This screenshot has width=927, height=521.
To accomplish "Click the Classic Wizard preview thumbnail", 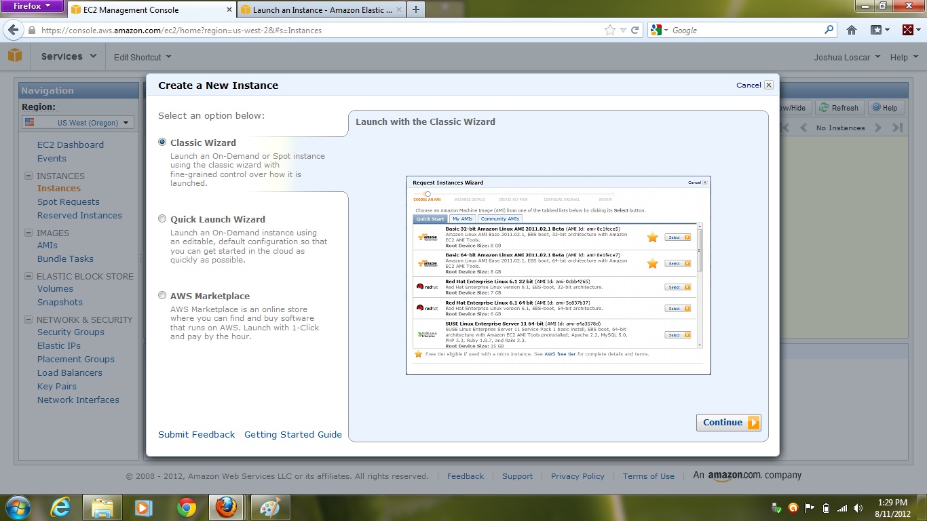I will [x=558, y=275].
